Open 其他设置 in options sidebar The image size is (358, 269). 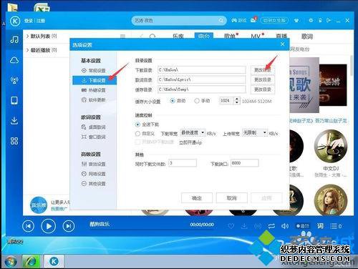95,184
